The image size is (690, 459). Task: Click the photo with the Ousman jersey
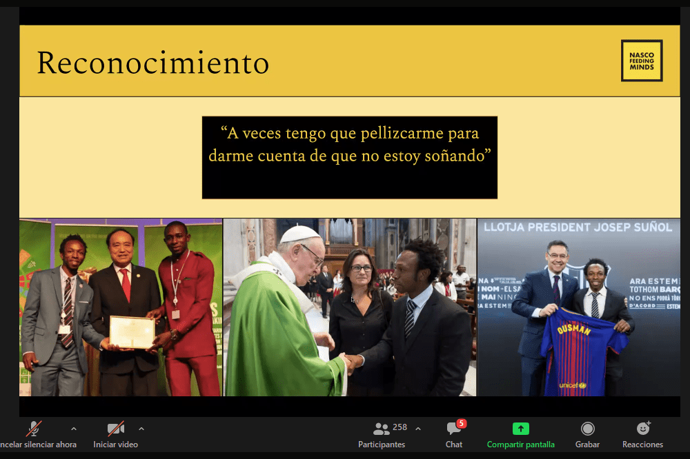coord(578,307)
